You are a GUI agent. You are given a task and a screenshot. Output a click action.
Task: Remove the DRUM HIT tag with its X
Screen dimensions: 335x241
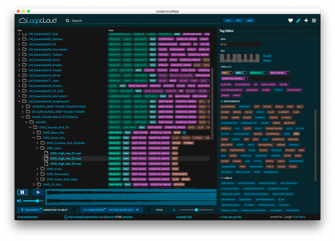(x=265, y=73)
